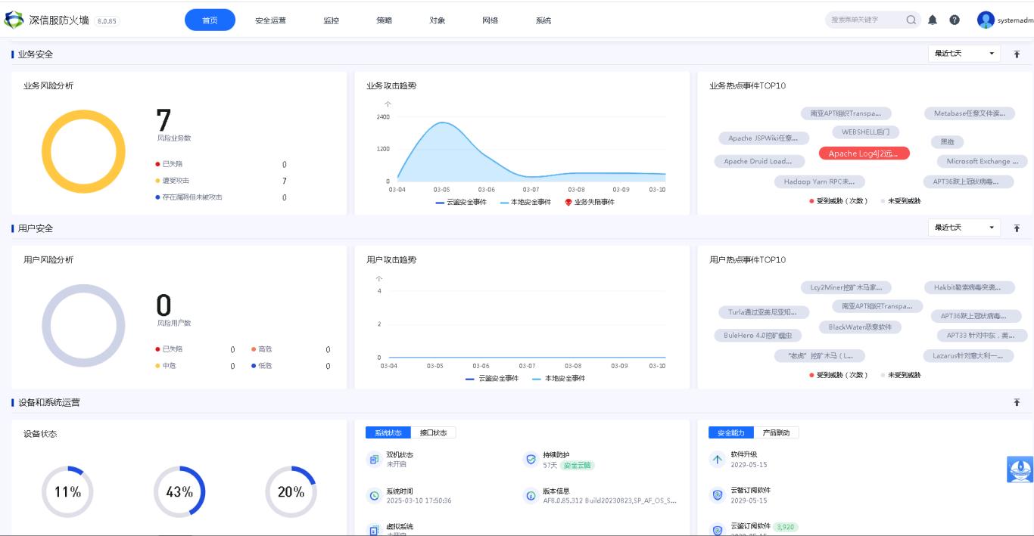Viewport: 1034px width, 536px height.
Task: Toggle 本地安全事件 legend in 用户攻击趋势 chart
Action: (x=559, y=378)
